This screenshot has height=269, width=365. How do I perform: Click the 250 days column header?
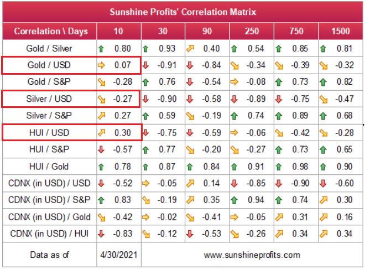pos(251,31)
